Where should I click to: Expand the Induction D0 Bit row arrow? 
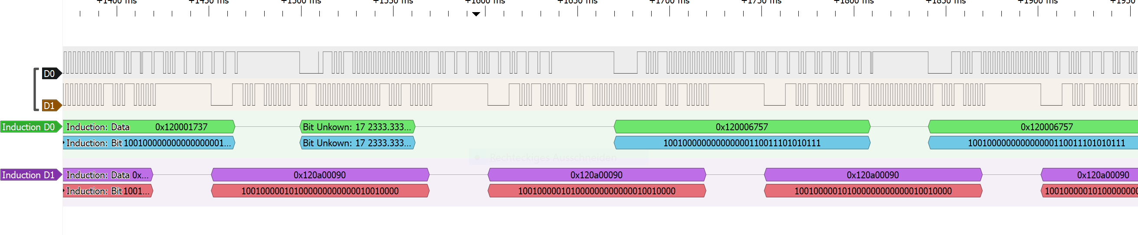(x=64, y=143)
